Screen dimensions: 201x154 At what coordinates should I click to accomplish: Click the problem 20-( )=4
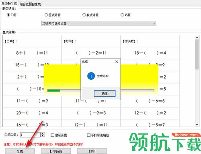click(x=32, y=113)
